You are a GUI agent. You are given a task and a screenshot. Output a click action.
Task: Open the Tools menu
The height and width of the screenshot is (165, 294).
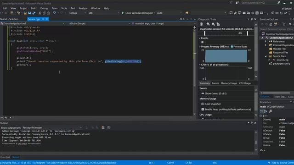[x=64, y=8]
